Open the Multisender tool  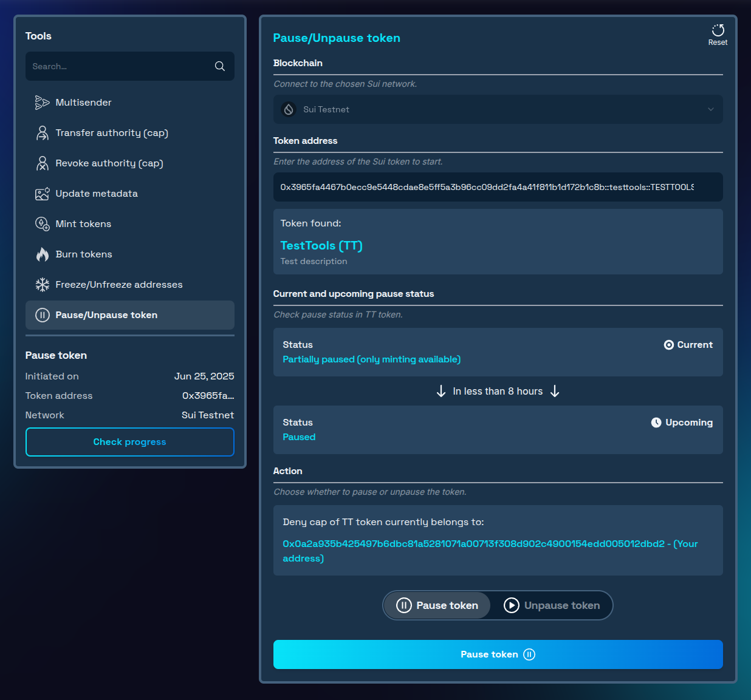[130, 103]
